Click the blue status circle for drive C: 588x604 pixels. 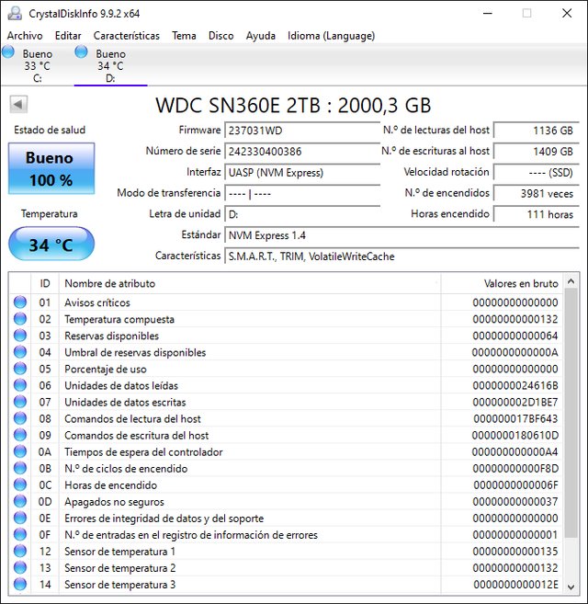[8, 51]
